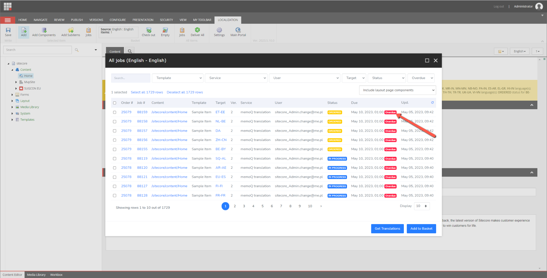This screenshot has width=547, height=278.
Task: Open order 25079 link for job 88159
Action: click(x=126, y=112)
